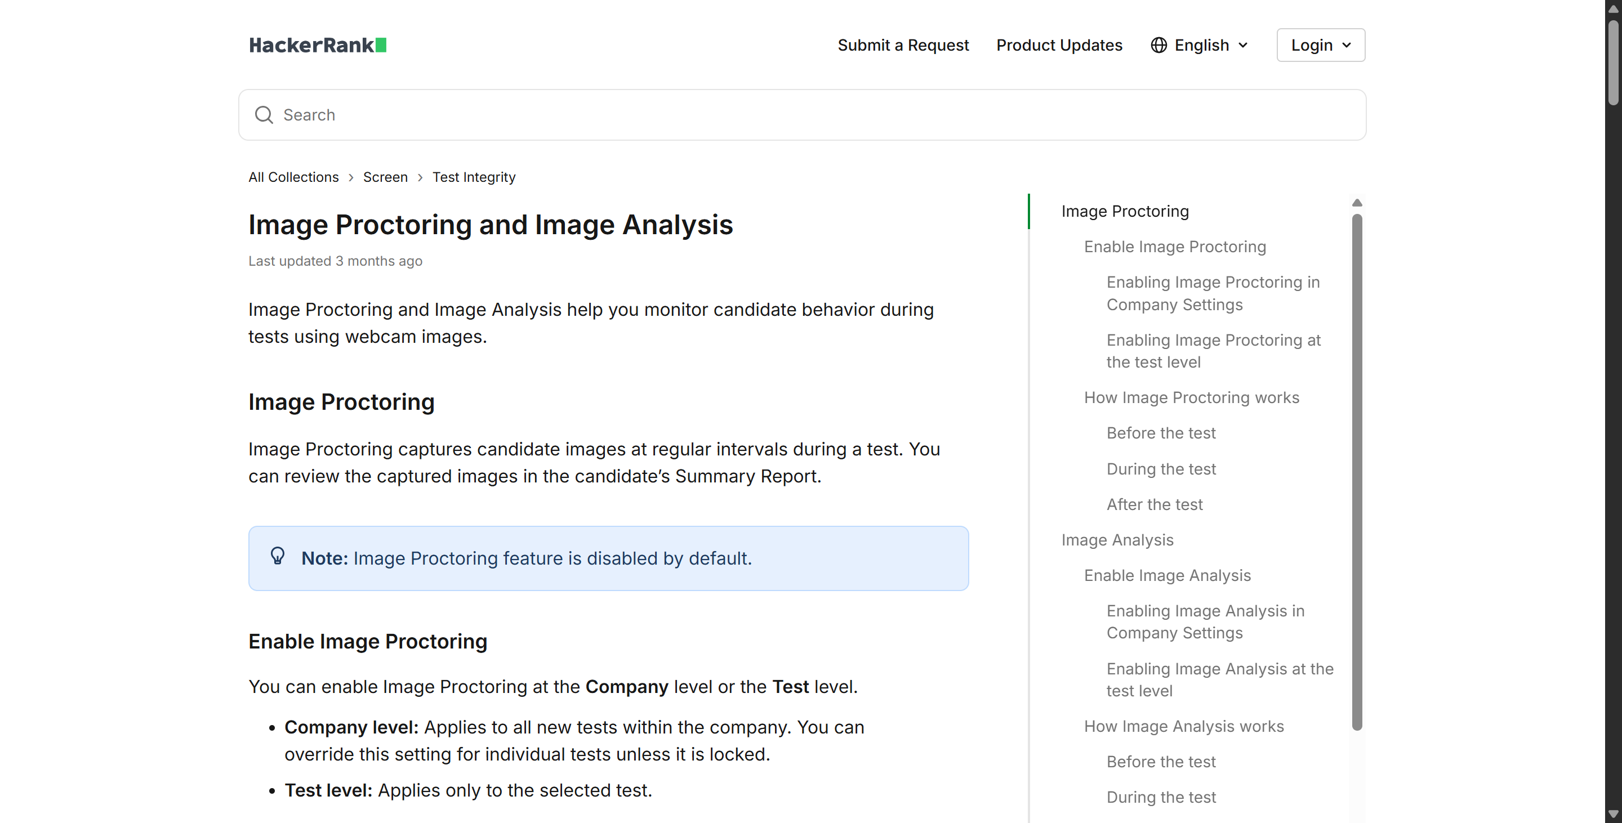Jump to How Image Analysis works
The width and height of the screenshot is (1622, 823).
click(1184, 726)
